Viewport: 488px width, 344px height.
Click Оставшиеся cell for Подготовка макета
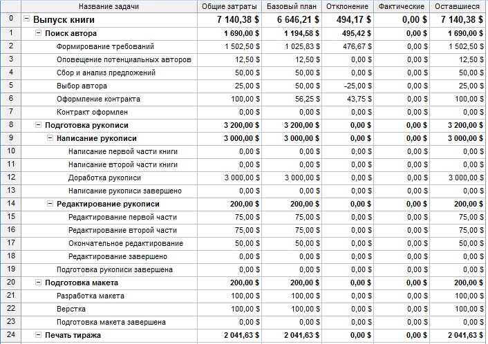coord(458,283)
